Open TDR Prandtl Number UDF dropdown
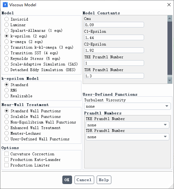 [x=127, y=137]
